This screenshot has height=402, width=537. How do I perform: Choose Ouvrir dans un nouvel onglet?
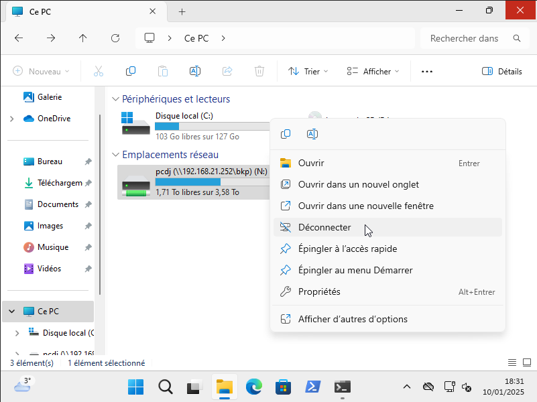[387, 184]
